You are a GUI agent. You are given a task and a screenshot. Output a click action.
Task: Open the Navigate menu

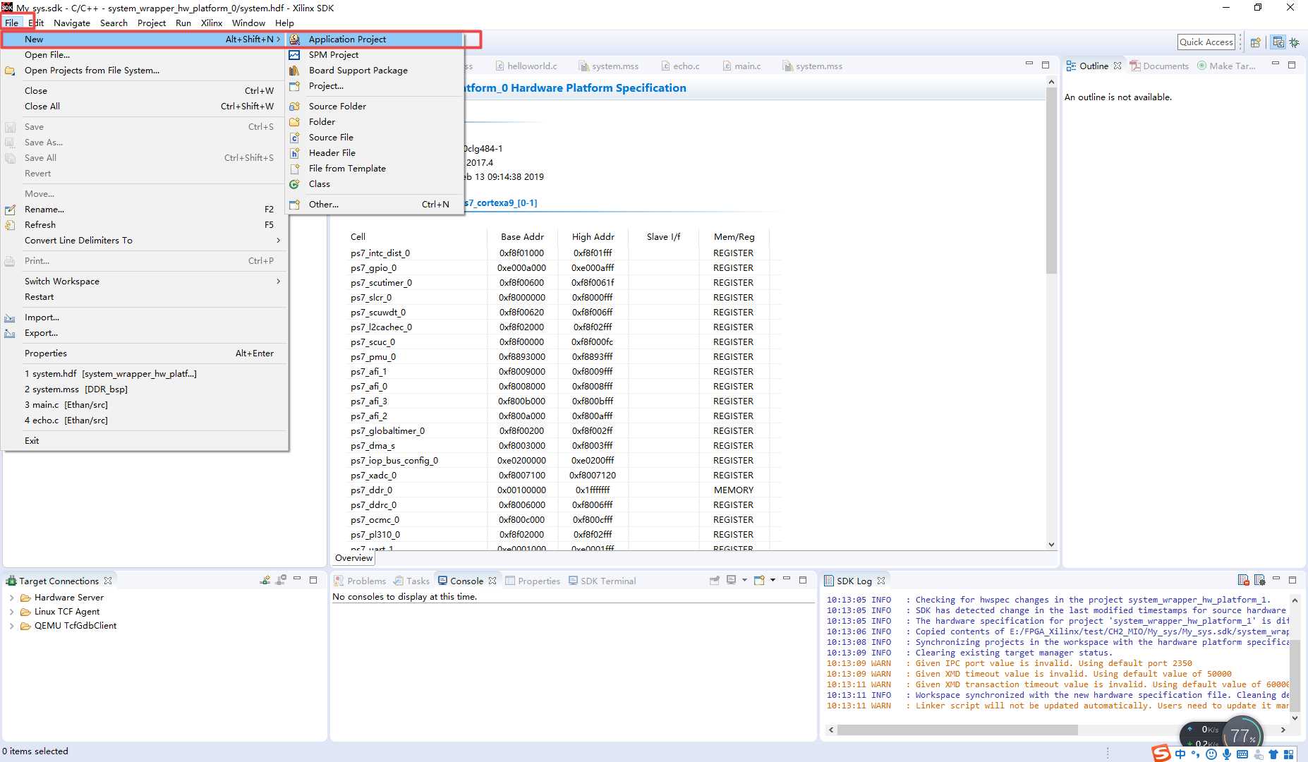71,23
